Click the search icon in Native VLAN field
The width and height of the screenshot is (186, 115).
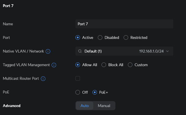pos(80,51)
